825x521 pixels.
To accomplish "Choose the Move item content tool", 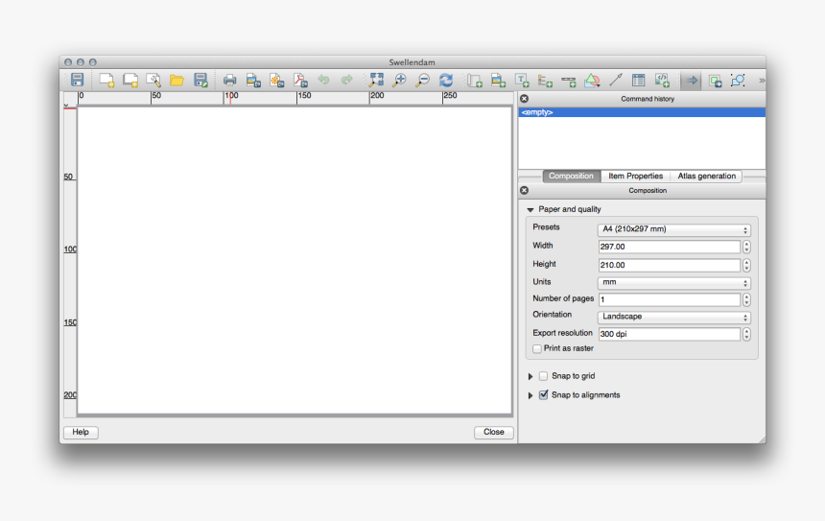I will [715, 80].
